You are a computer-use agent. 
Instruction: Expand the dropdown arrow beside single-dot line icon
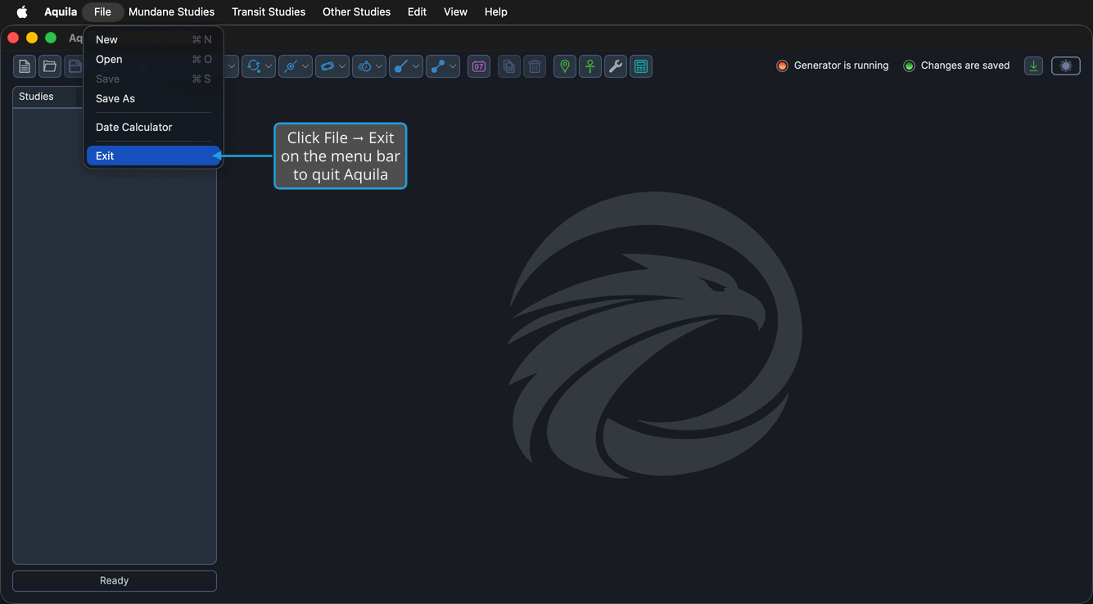click(x=416, y=66)
